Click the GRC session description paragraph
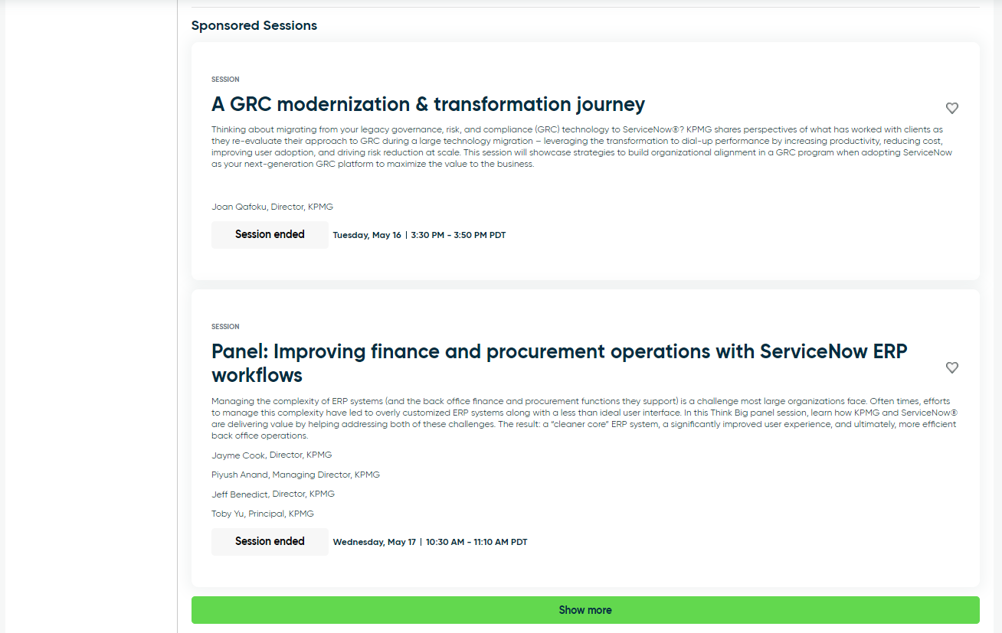This screenshot has height=633, width=1002. [584, 147]
